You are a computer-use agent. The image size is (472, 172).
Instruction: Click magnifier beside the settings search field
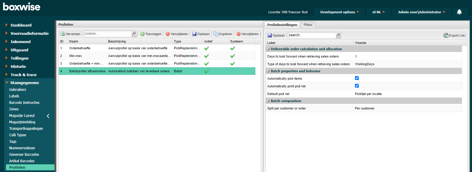point(338,35)
